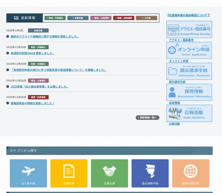Open the Ukraine evacuee information update link

45,37
